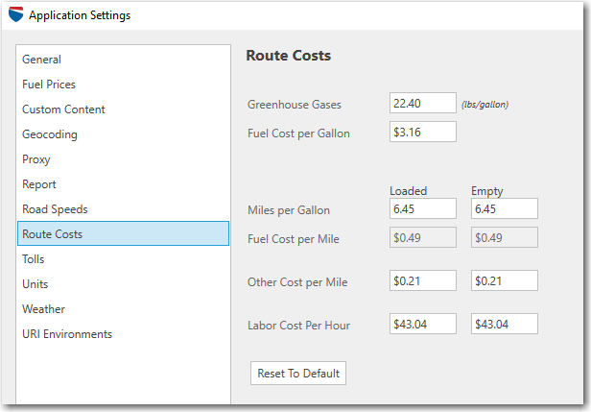The width and height of the screenshot is (591, 412).
Task: Click the Reset To Default button
Action: tap(298, 374)
